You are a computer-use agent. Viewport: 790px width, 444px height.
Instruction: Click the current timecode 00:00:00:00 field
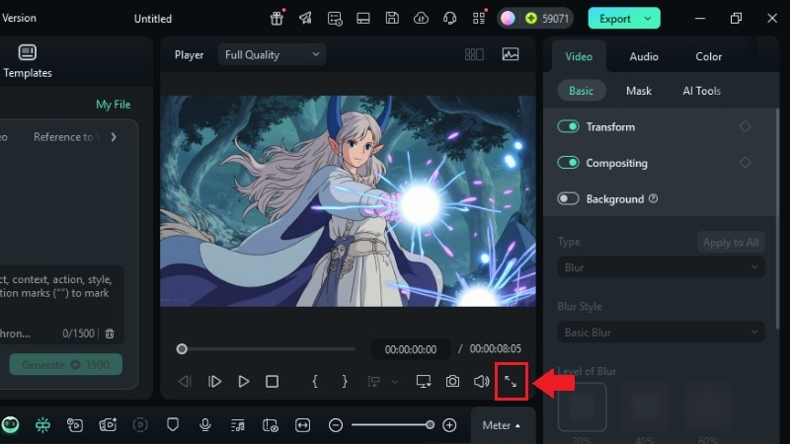point(411,349)
